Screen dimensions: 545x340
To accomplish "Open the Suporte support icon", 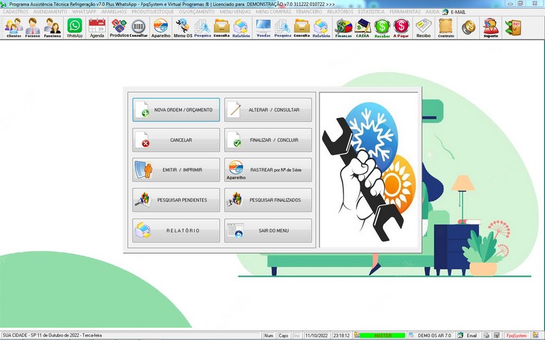I will click(490, 28).
